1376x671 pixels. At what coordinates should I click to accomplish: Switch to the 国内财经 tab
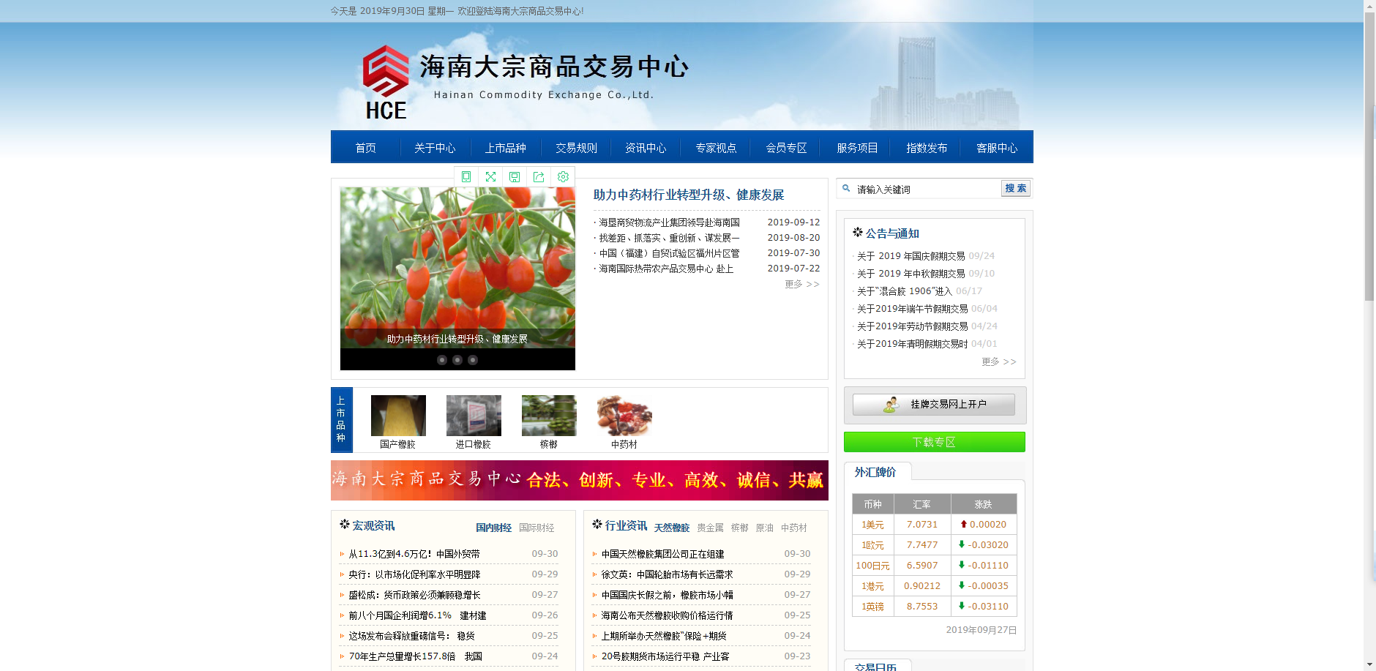(x=493, y=528)
